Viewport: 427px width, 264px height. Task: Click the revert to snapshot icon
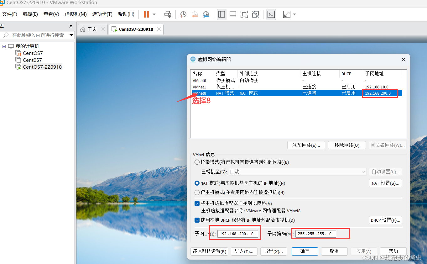click(x=195, y=14)
